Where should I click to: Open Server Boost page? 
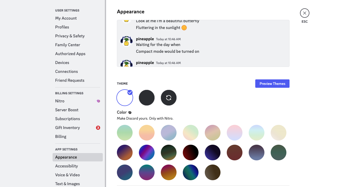tap(78, 110)
